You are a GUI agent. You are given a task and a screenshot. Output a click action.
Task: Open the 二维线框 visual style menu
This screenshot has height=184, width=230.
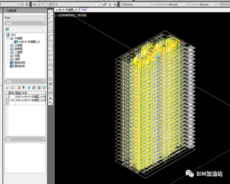(x=81, y=15)
